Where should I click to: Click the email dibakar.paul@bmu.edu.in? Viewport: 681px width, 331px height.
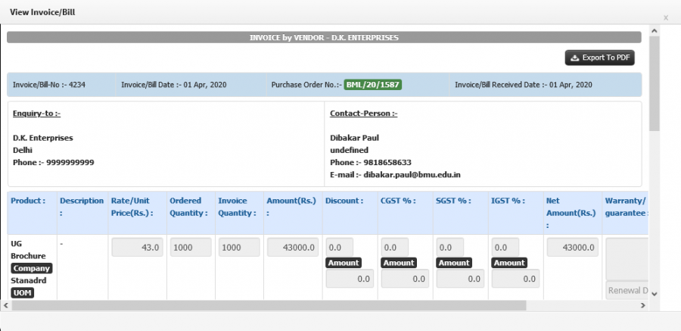(412, 175)
